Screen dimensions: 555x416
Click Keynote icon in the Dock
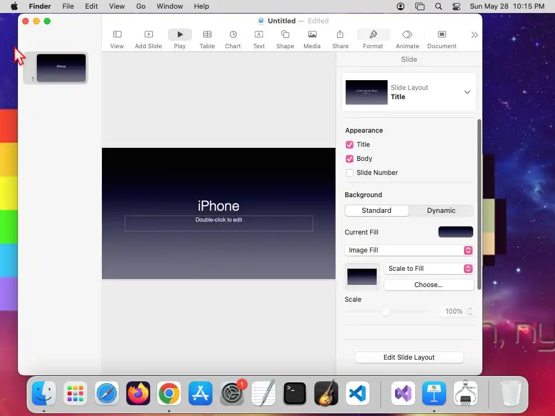coord(434,393)
